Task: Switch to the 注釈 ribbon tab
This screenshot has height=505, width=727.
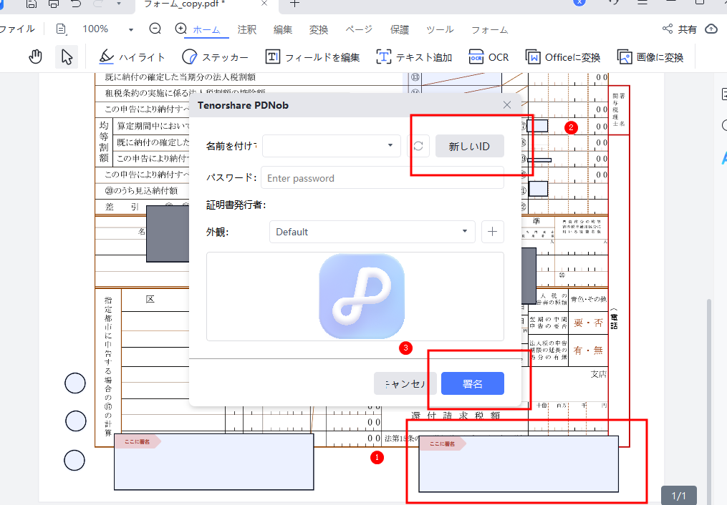Action: pos(246,29)
